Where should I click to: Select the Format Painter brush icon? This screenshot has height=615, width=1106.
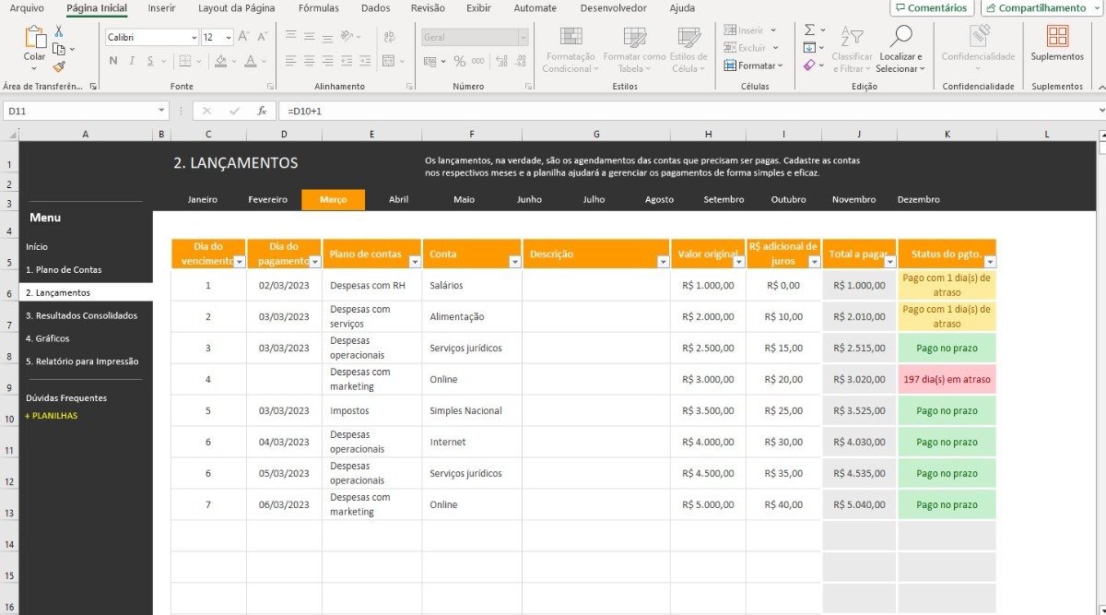point(59,66)
